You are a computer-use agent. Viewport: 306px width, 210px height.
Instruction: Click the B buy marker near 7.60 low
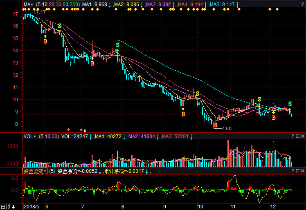(x=215, y=125)
